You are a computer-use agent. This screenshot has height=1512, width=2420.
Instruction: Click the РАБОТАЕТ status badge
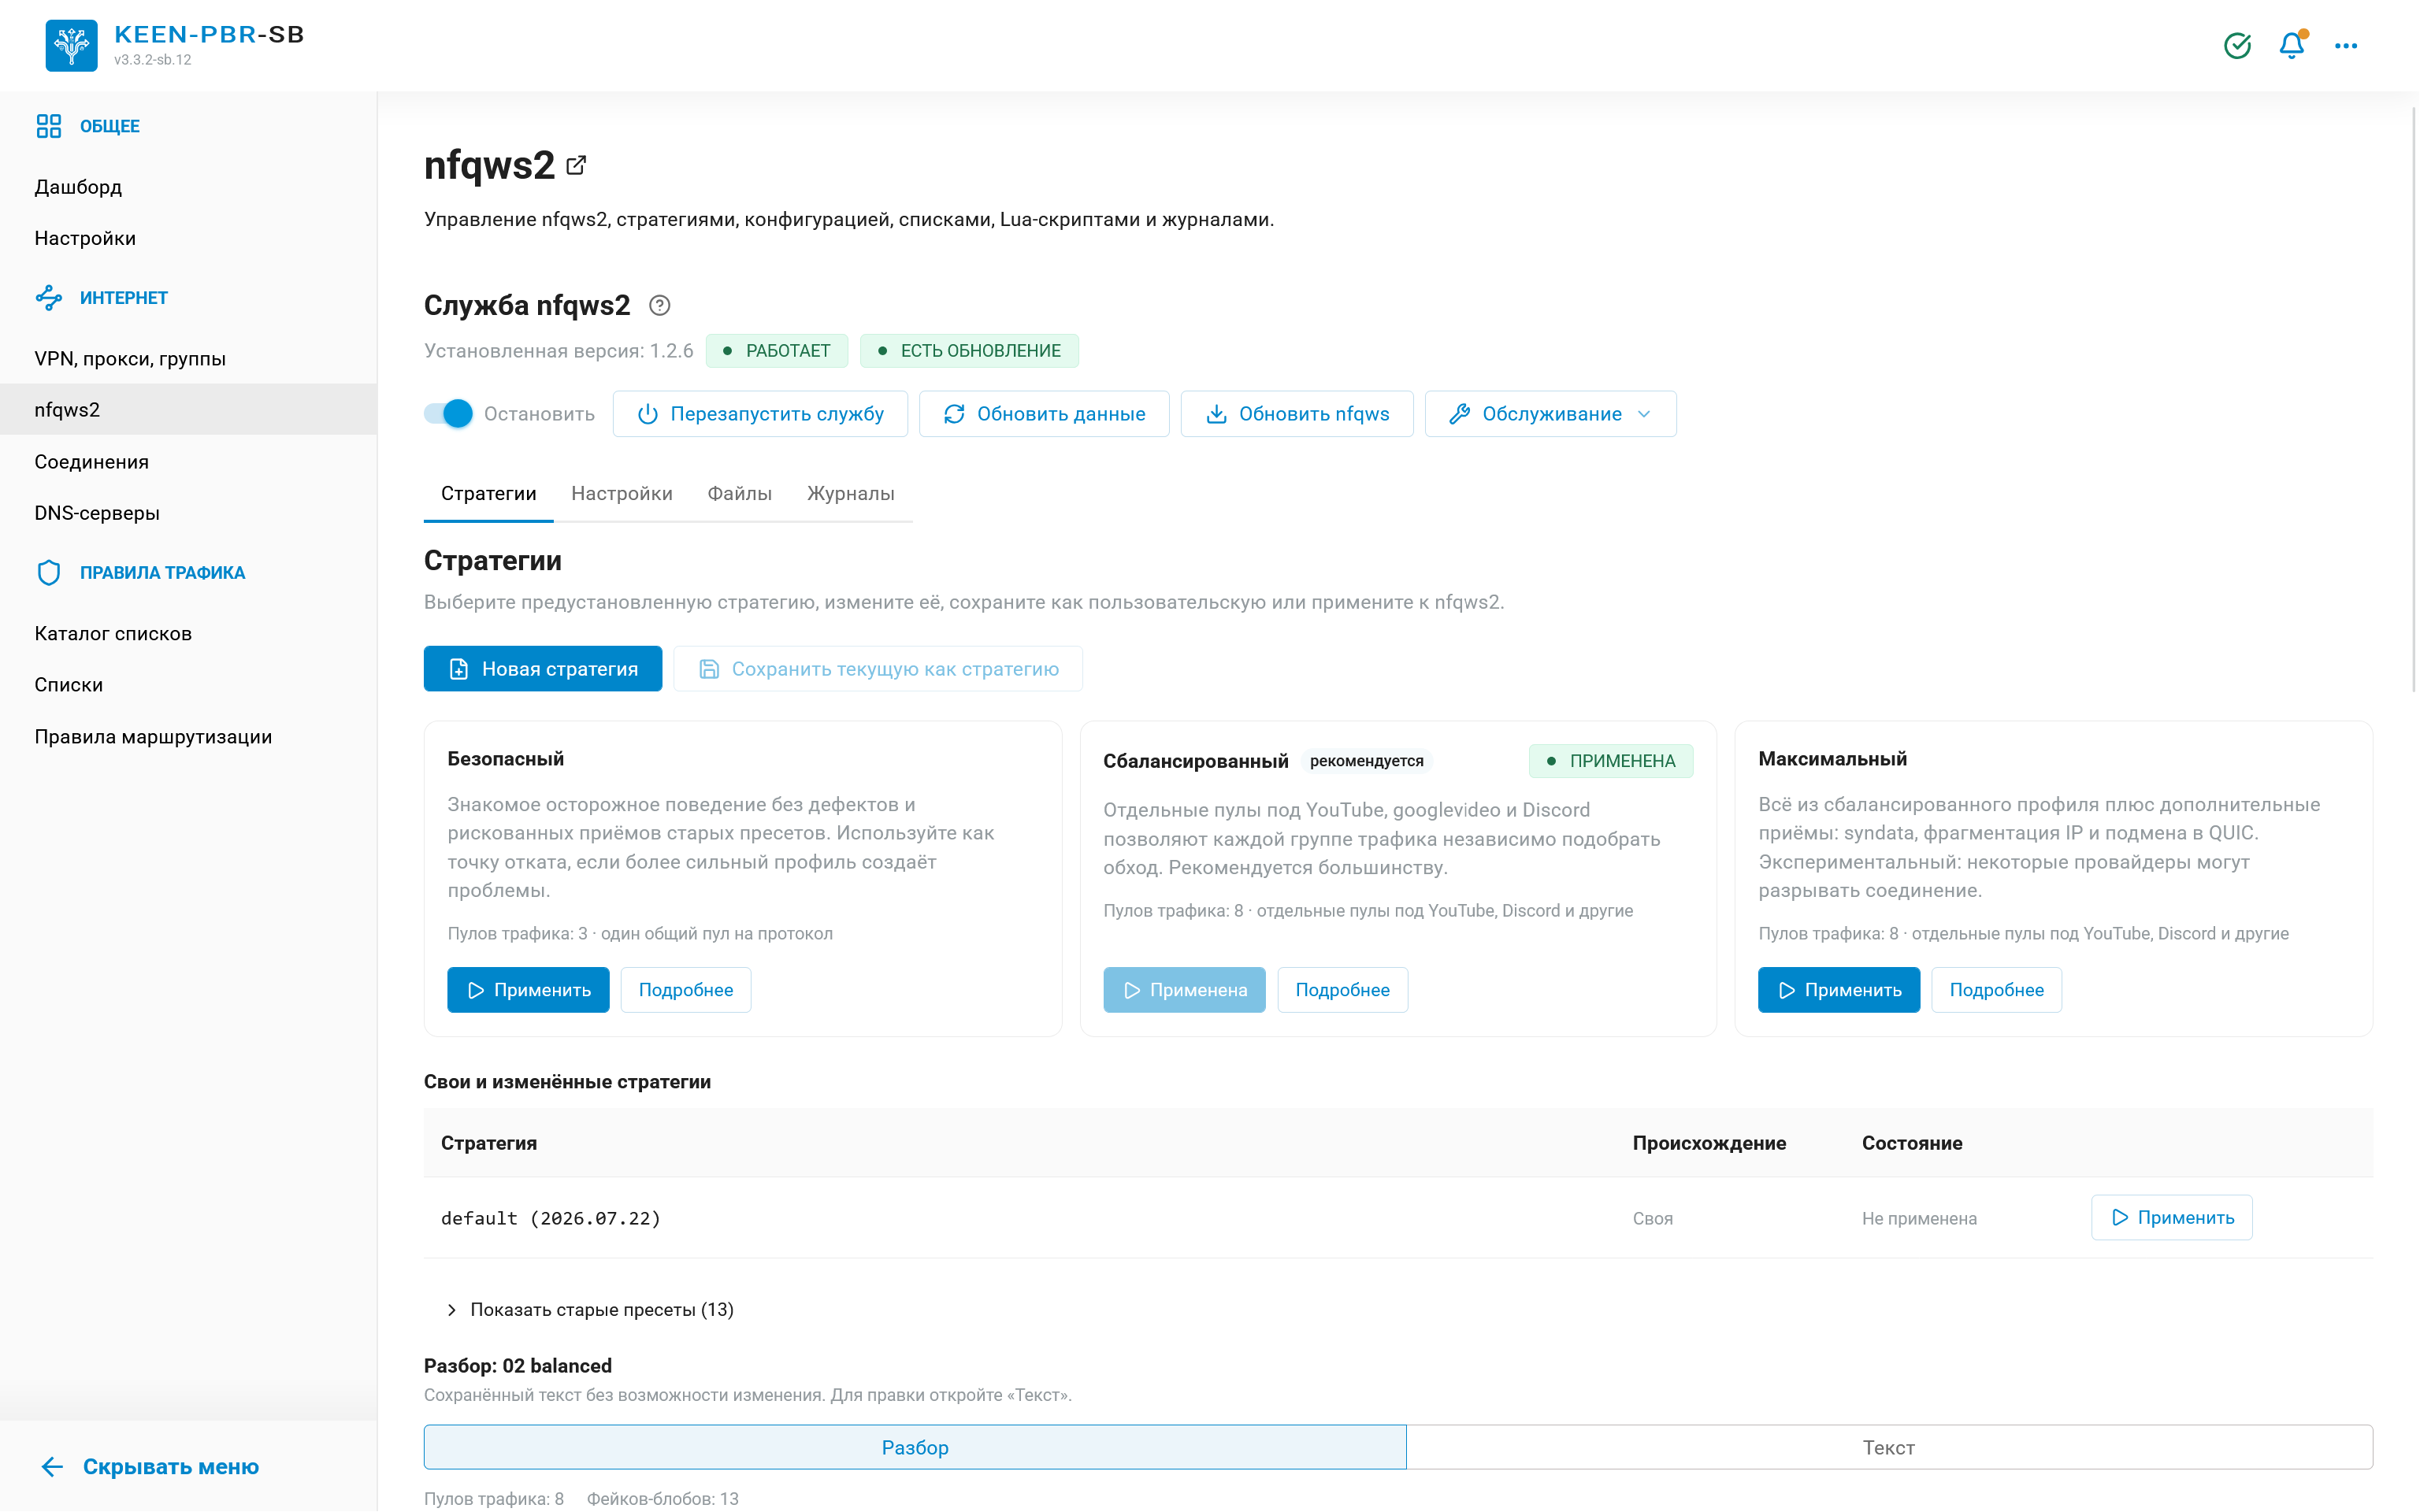777,351
